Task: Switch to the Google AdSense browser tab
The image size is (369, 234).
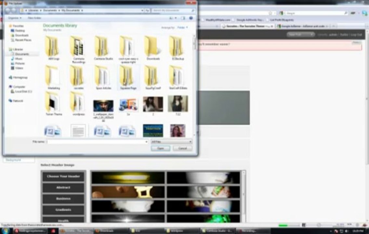Action: [x=303, y=26]
